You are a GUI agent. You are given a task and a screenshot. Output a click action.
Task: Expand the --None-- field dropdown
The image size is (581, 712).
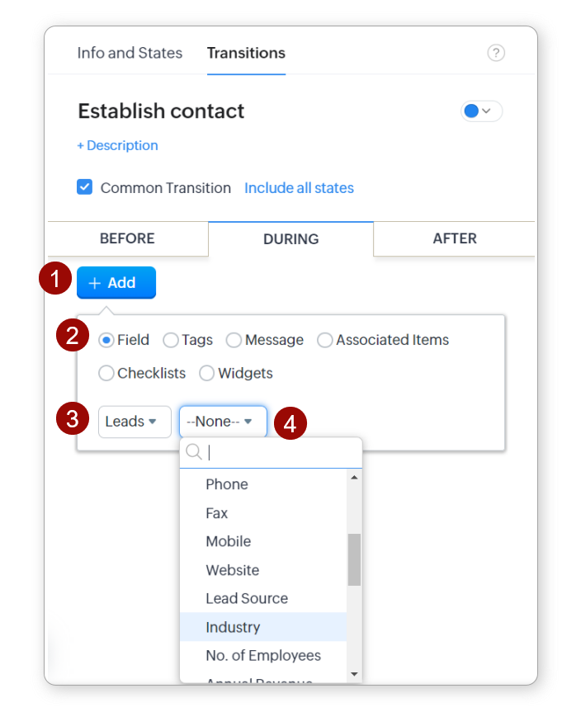tap(223, 422)
